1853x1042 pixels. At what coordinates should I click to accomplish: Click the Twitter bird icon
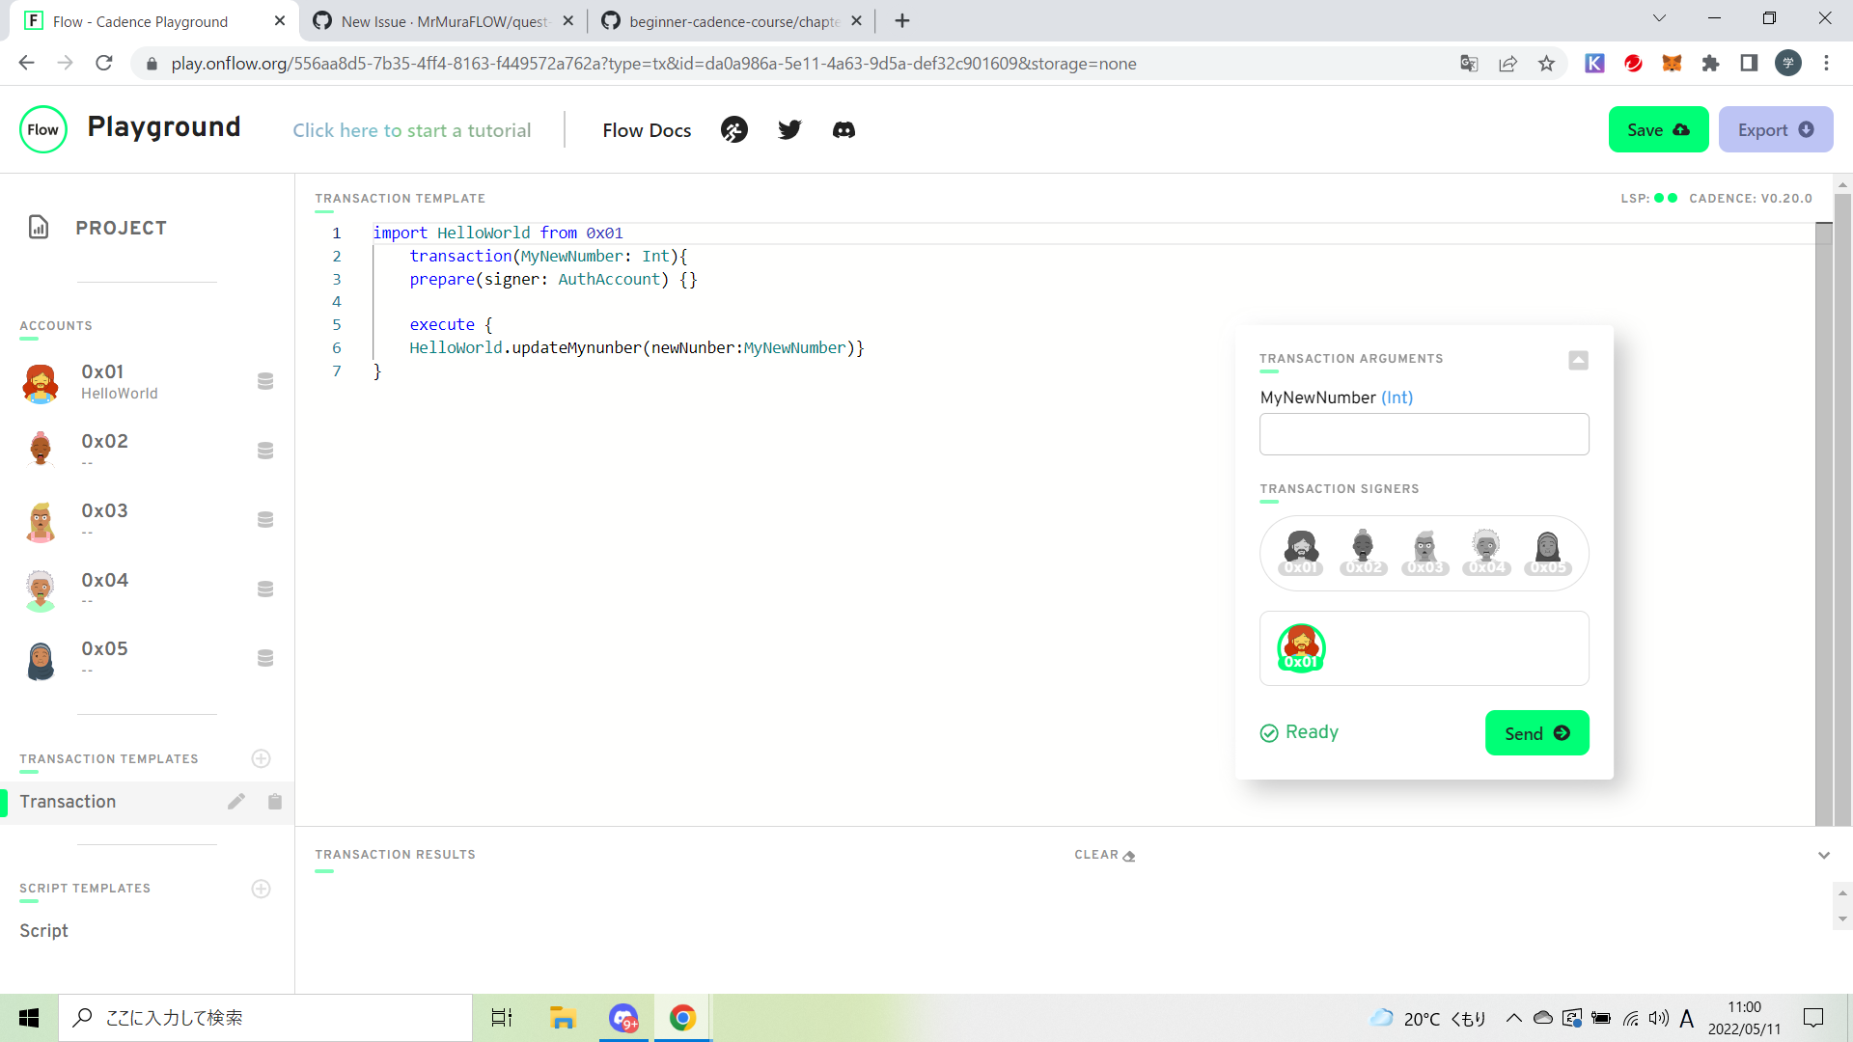[x=789, y=129]
